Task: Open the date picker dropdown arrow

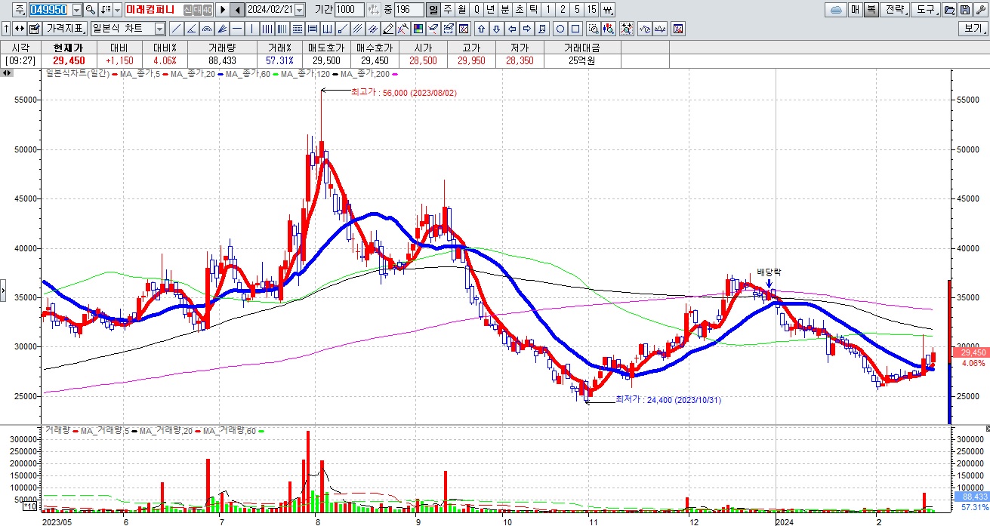Action: (x=300, y=10)
